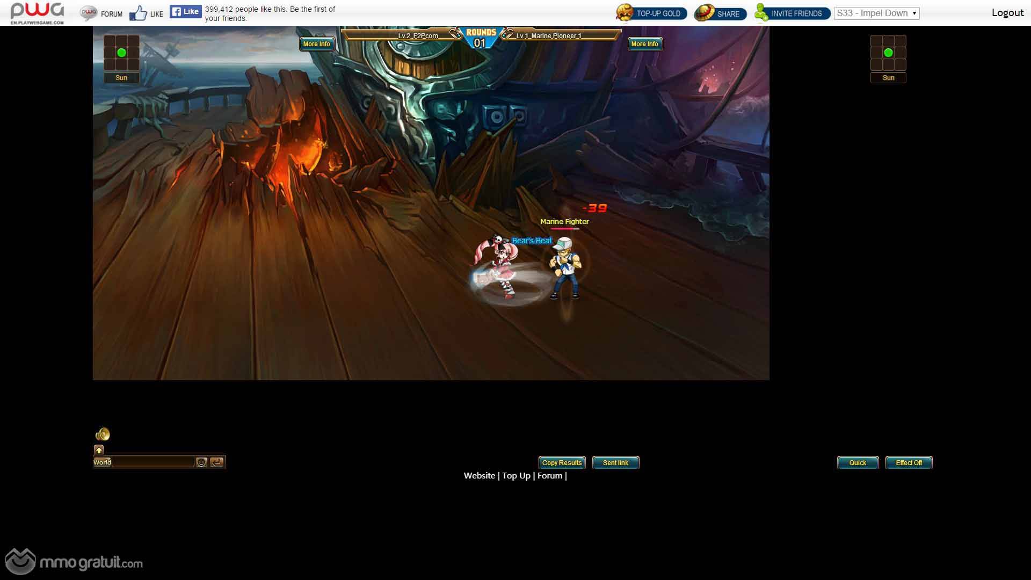
Task: Switch the World chat channel selector
Action: pyautogui.click(x=102, y=462)
